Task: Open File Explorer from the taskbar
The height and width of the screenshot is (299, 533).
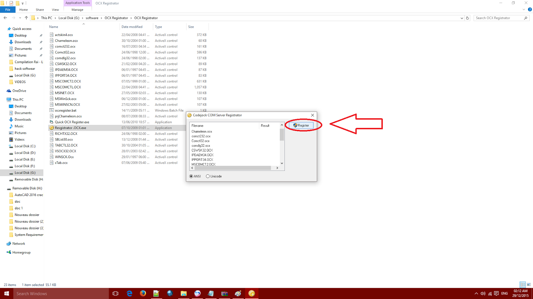Action: pos(184,293)
